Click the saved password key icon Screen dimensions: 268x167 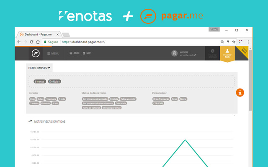pyautogui.click(x=228, y=42)
